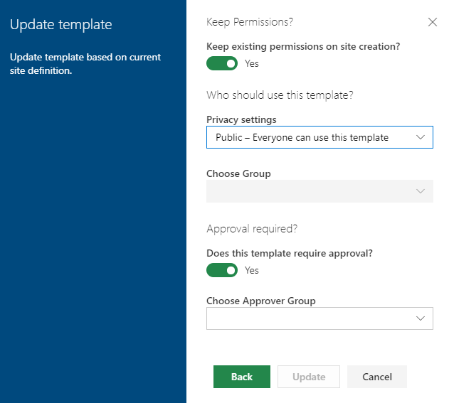Click the 'Approval required?' heading

(x=252, y=229)
